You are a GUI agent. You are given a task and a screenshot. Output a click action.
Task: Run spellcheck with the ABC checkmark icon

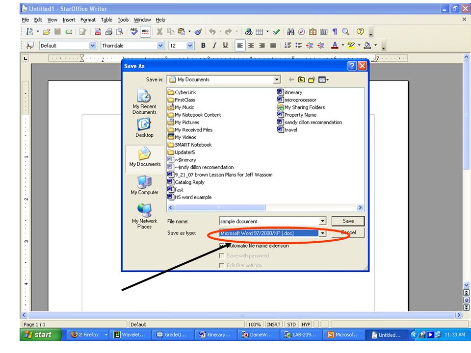point(134,31)
